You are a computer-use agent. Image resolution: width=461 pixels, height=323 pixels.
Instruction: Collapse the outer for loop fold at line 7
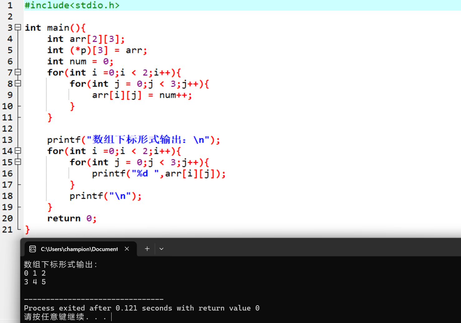[x=18, y=72]
